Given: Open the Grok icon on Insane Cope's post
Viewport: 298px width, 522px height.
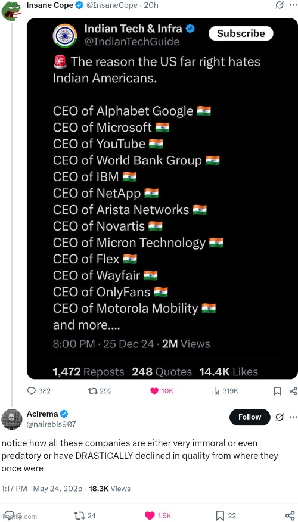Looking at the screenshot, I should pos(280,5).
